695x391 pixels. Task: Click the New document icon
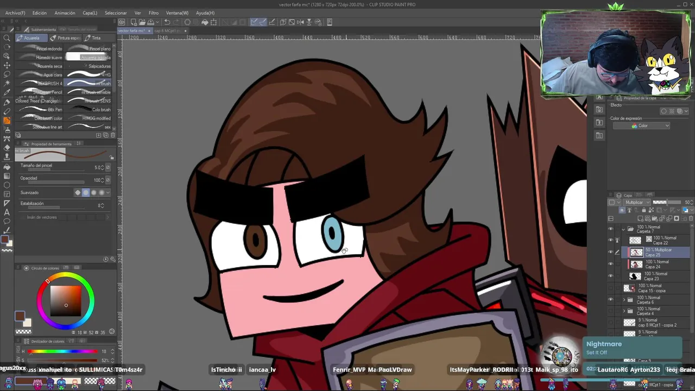[x=133, y=22]
